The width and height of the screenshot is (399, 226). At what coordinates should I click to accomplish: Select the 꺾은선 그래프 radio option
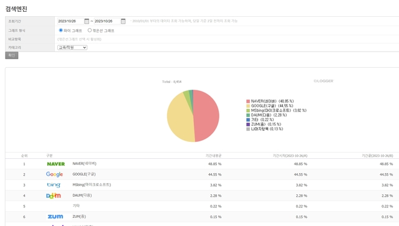point(90,31)
